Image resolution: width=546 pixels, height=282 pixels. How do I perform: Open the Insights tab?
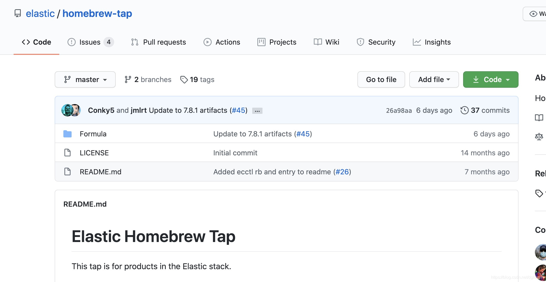coord(432,42)
